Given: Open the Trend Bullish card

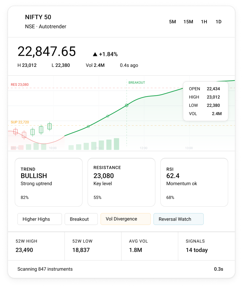Looking at the screenshot, I should 48,182.
